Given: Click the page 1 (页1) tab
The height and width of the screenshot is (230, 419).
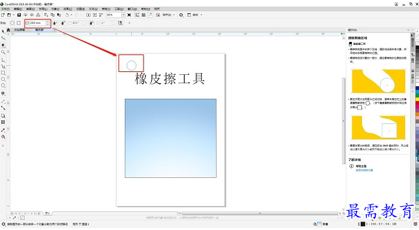Looking at the screenshot, I should click(x=47, y=213).
